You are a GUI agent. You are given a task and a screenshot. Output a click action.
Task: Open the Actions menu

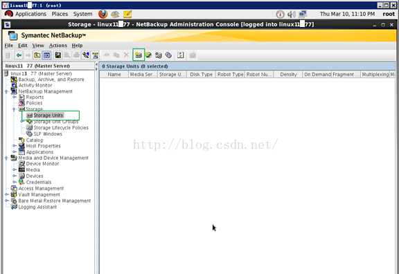coord(58,46)
